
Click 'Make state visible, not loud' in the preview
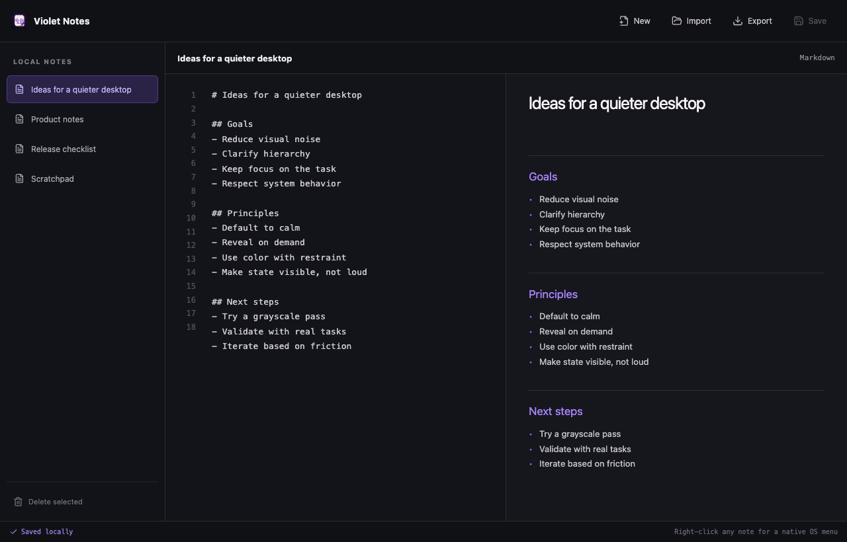(x=594, y=362)
